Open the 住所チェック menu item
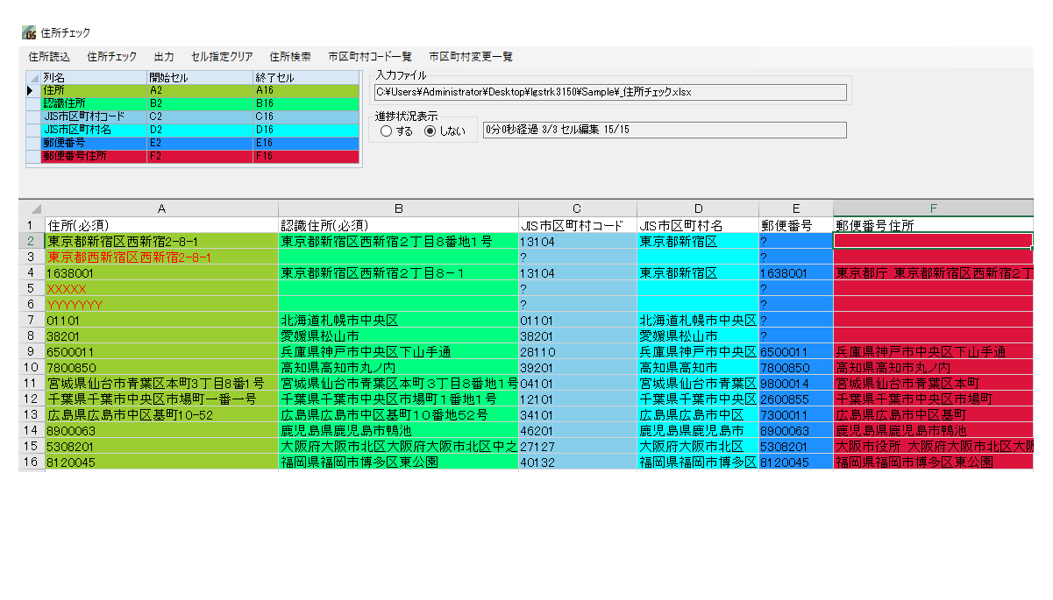This screenshot has width=1053, height=600. pos(112,57)
